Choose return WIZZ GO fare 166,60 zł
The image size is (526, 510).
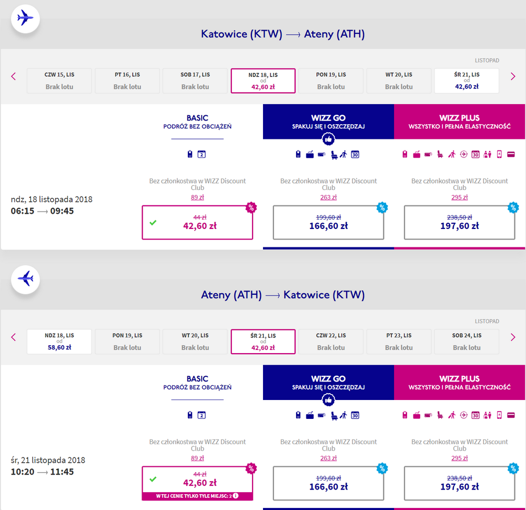coord(328,483)
